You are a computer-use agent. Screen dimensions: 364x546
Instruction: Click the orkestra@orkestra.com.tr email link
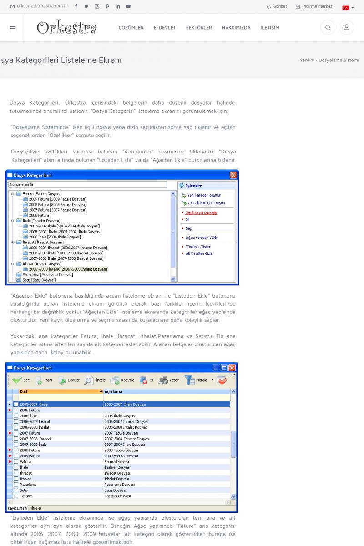[39, 6]
